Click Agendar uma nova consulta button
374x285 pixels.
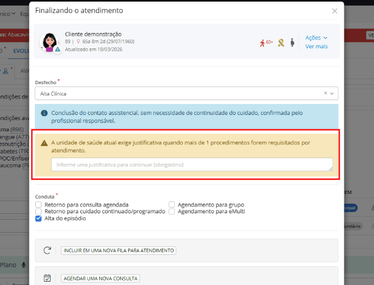coord(100,279)
